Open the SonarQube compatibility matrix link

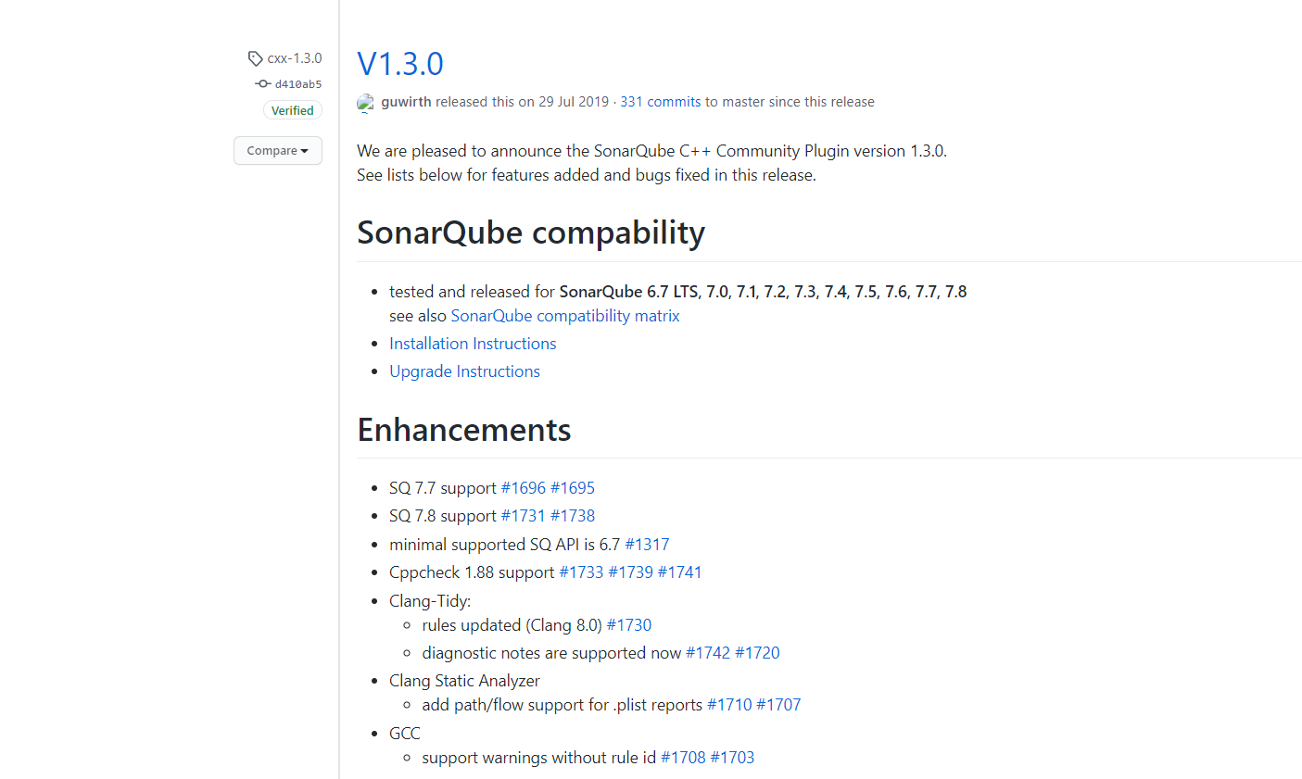click(564, 315)
